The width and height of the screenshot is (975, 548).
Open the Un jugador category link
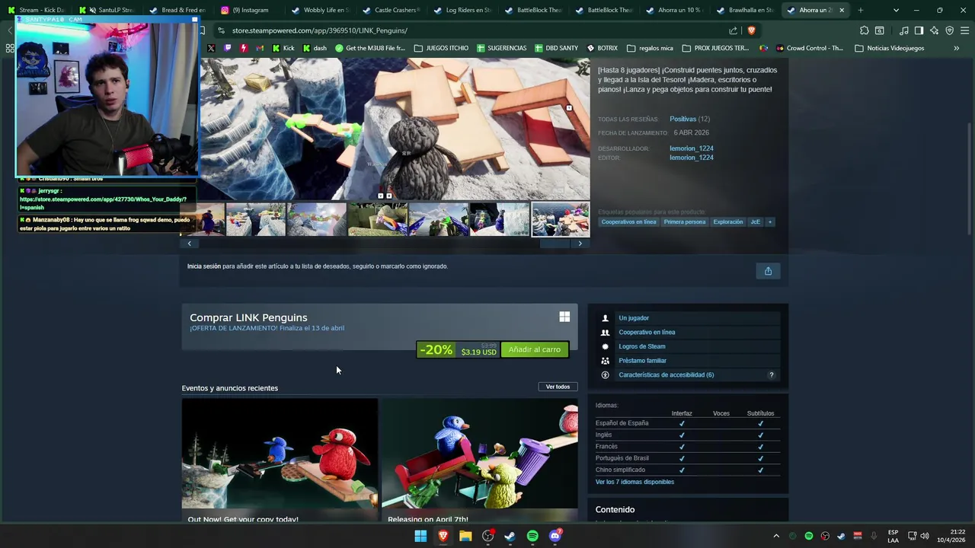[634, 318]
